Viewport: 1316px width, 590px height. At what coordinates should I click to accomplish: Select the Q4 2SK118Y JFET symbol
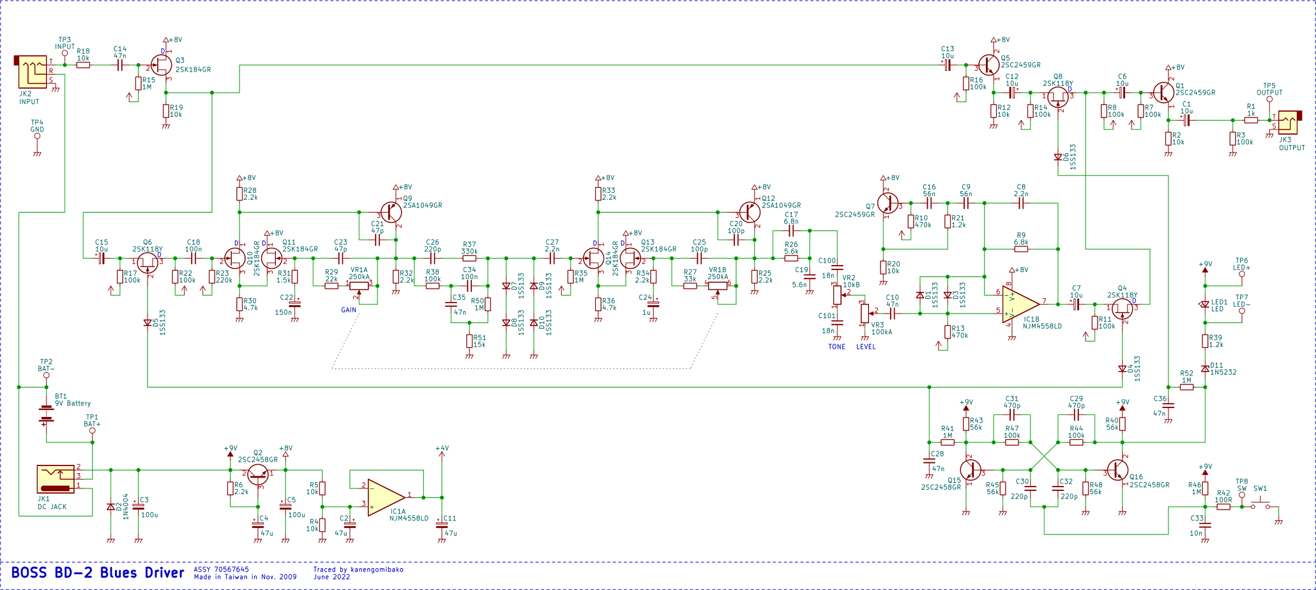1122,310
